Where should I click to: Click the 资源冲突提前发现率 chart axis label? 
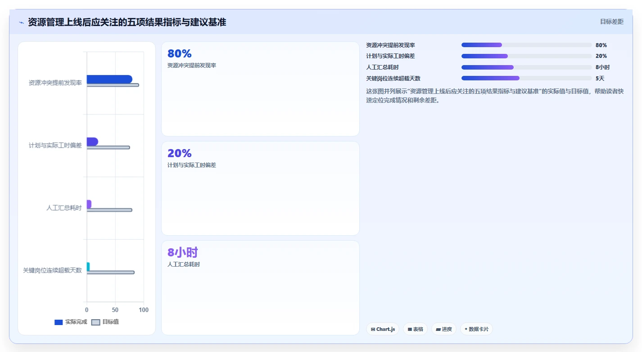(x=55, y=83)
